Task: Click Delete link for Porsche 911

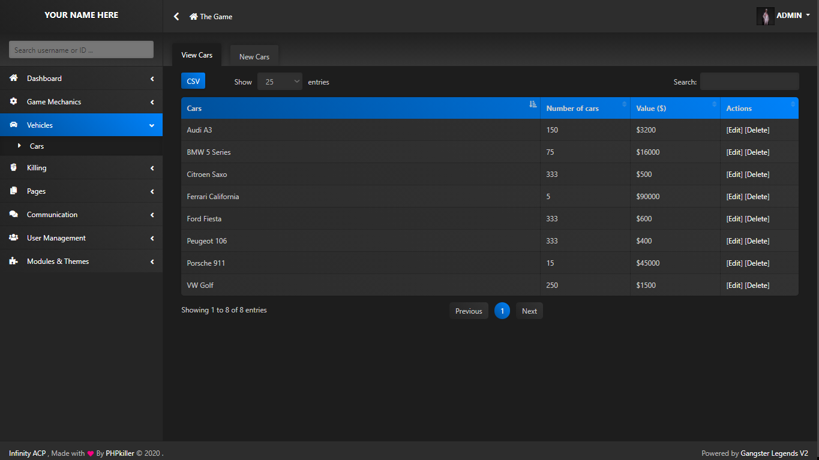Action: pyautogui.click(x=757, y=263)
